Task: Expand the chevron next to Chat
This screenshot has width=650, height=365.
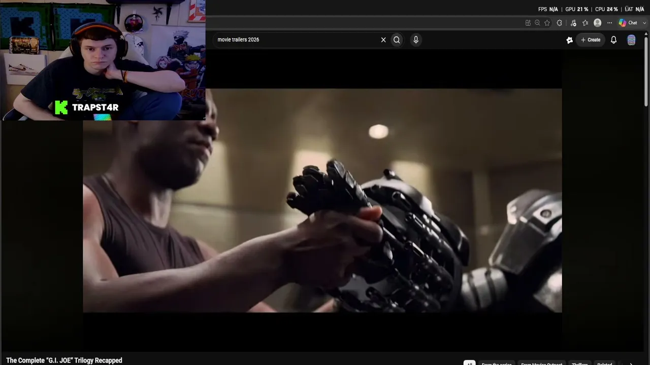Action: coord(645,23)
